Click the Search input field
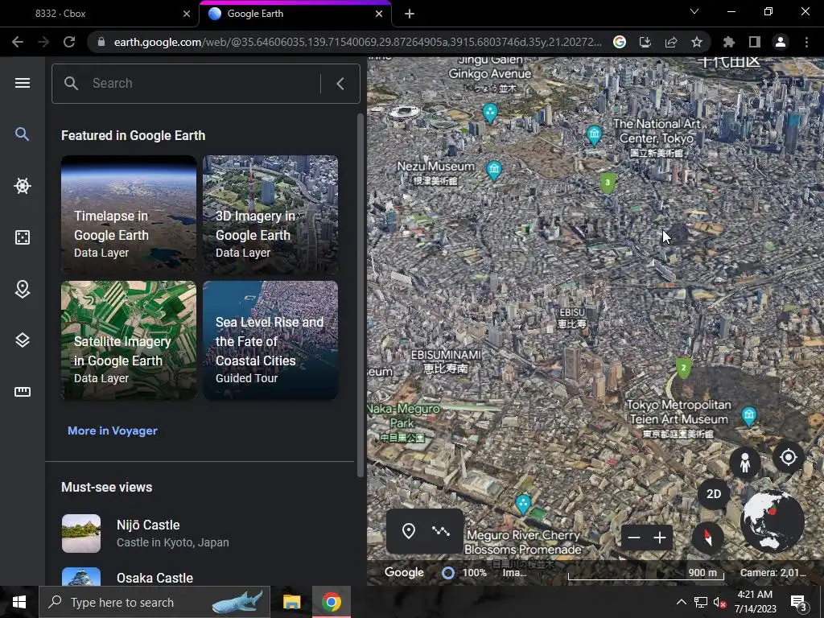This screenshot has height=618, width=824. pyautogui.click(x=206, y=84)
